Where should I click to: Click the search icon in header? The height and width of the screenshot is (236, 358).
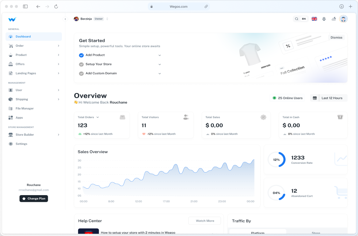click(x=297, y=19)
